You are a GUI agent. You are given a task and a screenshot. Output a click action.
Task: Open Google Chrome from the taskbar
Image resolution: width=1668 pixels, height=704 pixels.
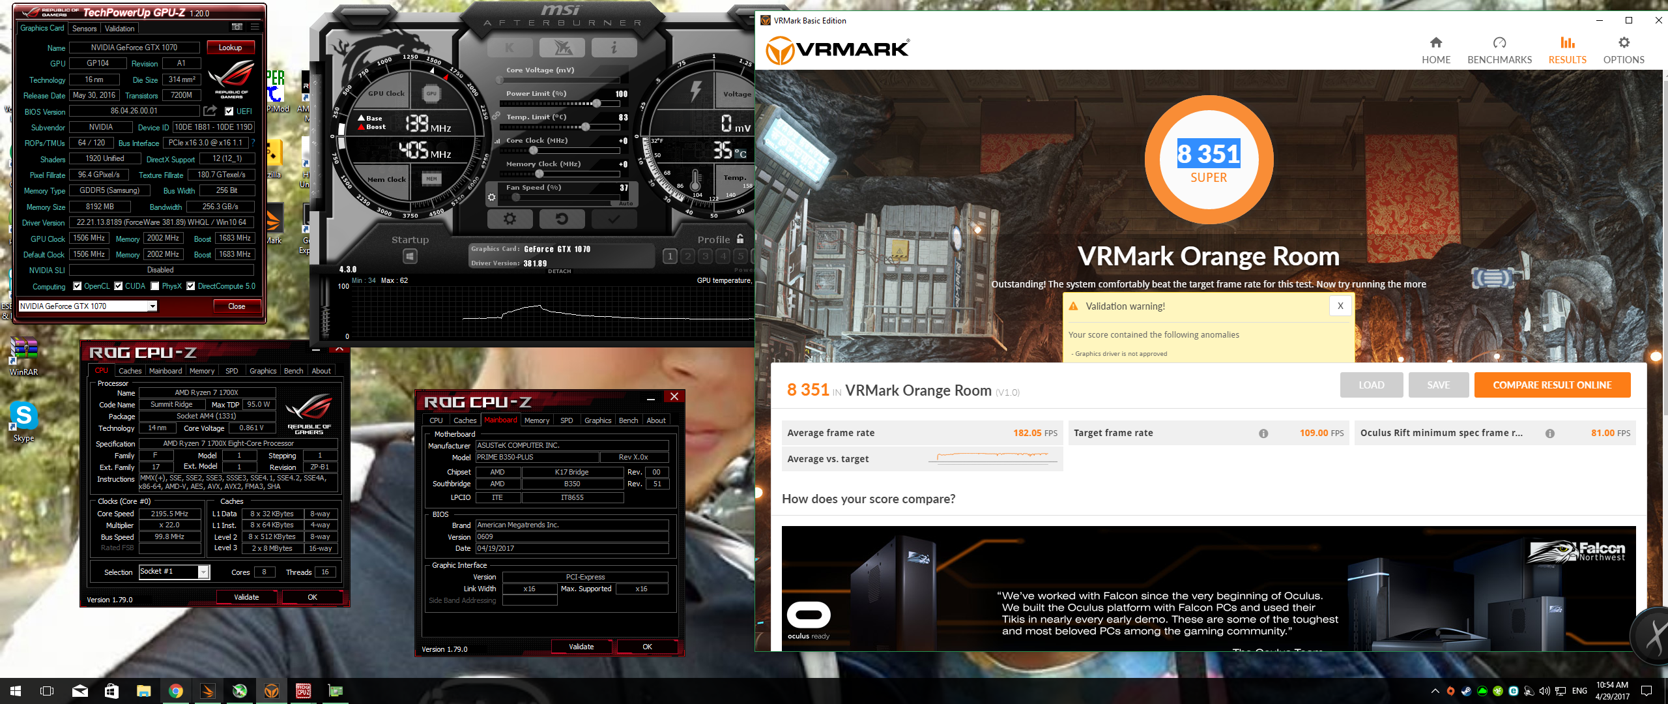(175, 691)
